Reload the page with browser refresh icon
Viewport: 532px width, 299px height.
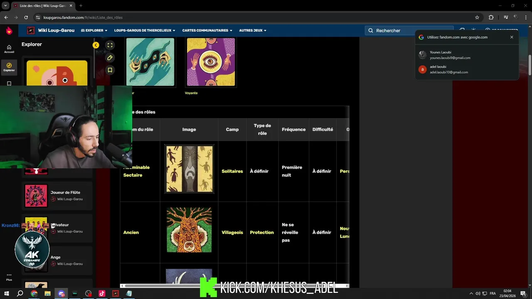click(x=26, y=17)
